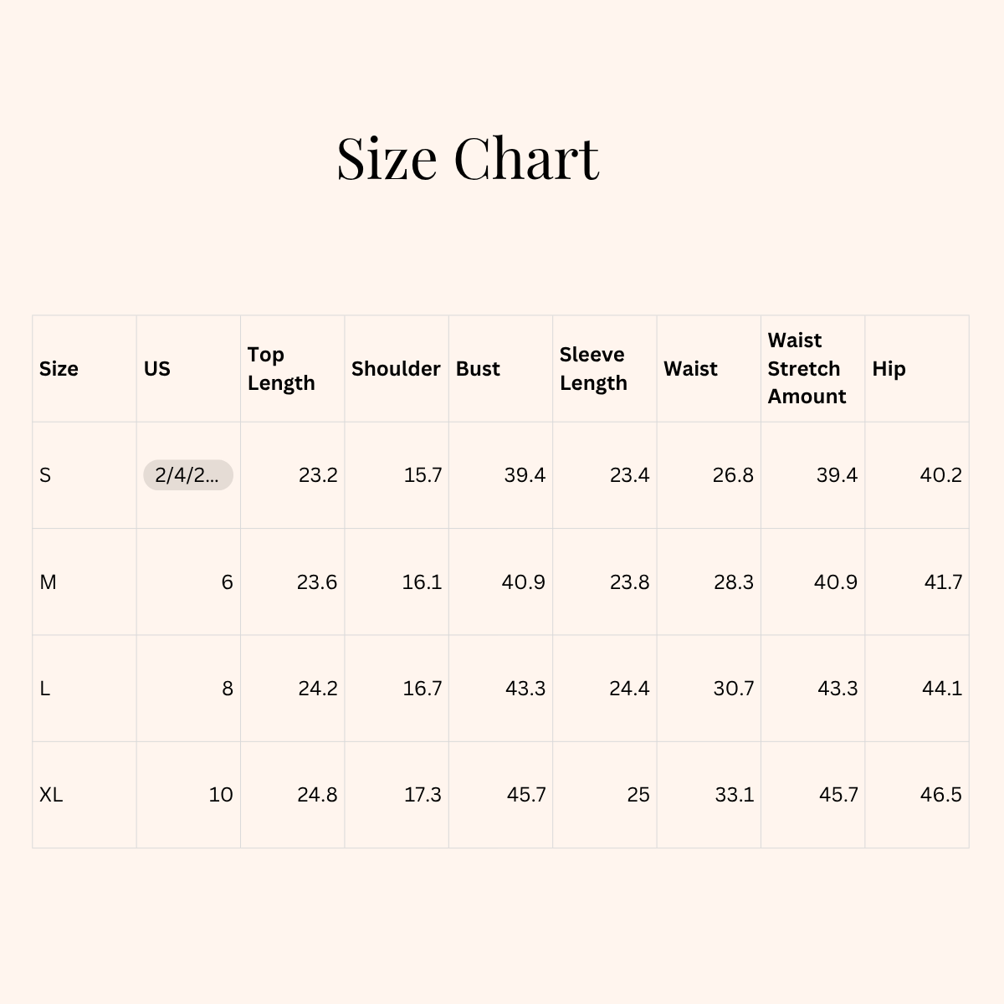Viewport: 1004px width, 1004px height.
Task: Click Sleeve Length cell 25 for XL
Action: 638,795
